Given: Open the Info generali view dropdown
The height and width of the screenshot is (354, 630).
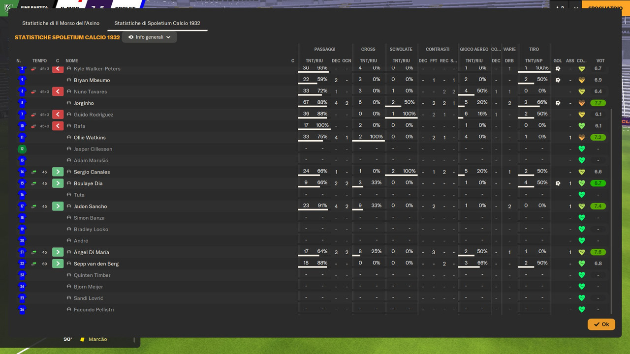Looking at the screenshot, I should [x=149, y=37].
